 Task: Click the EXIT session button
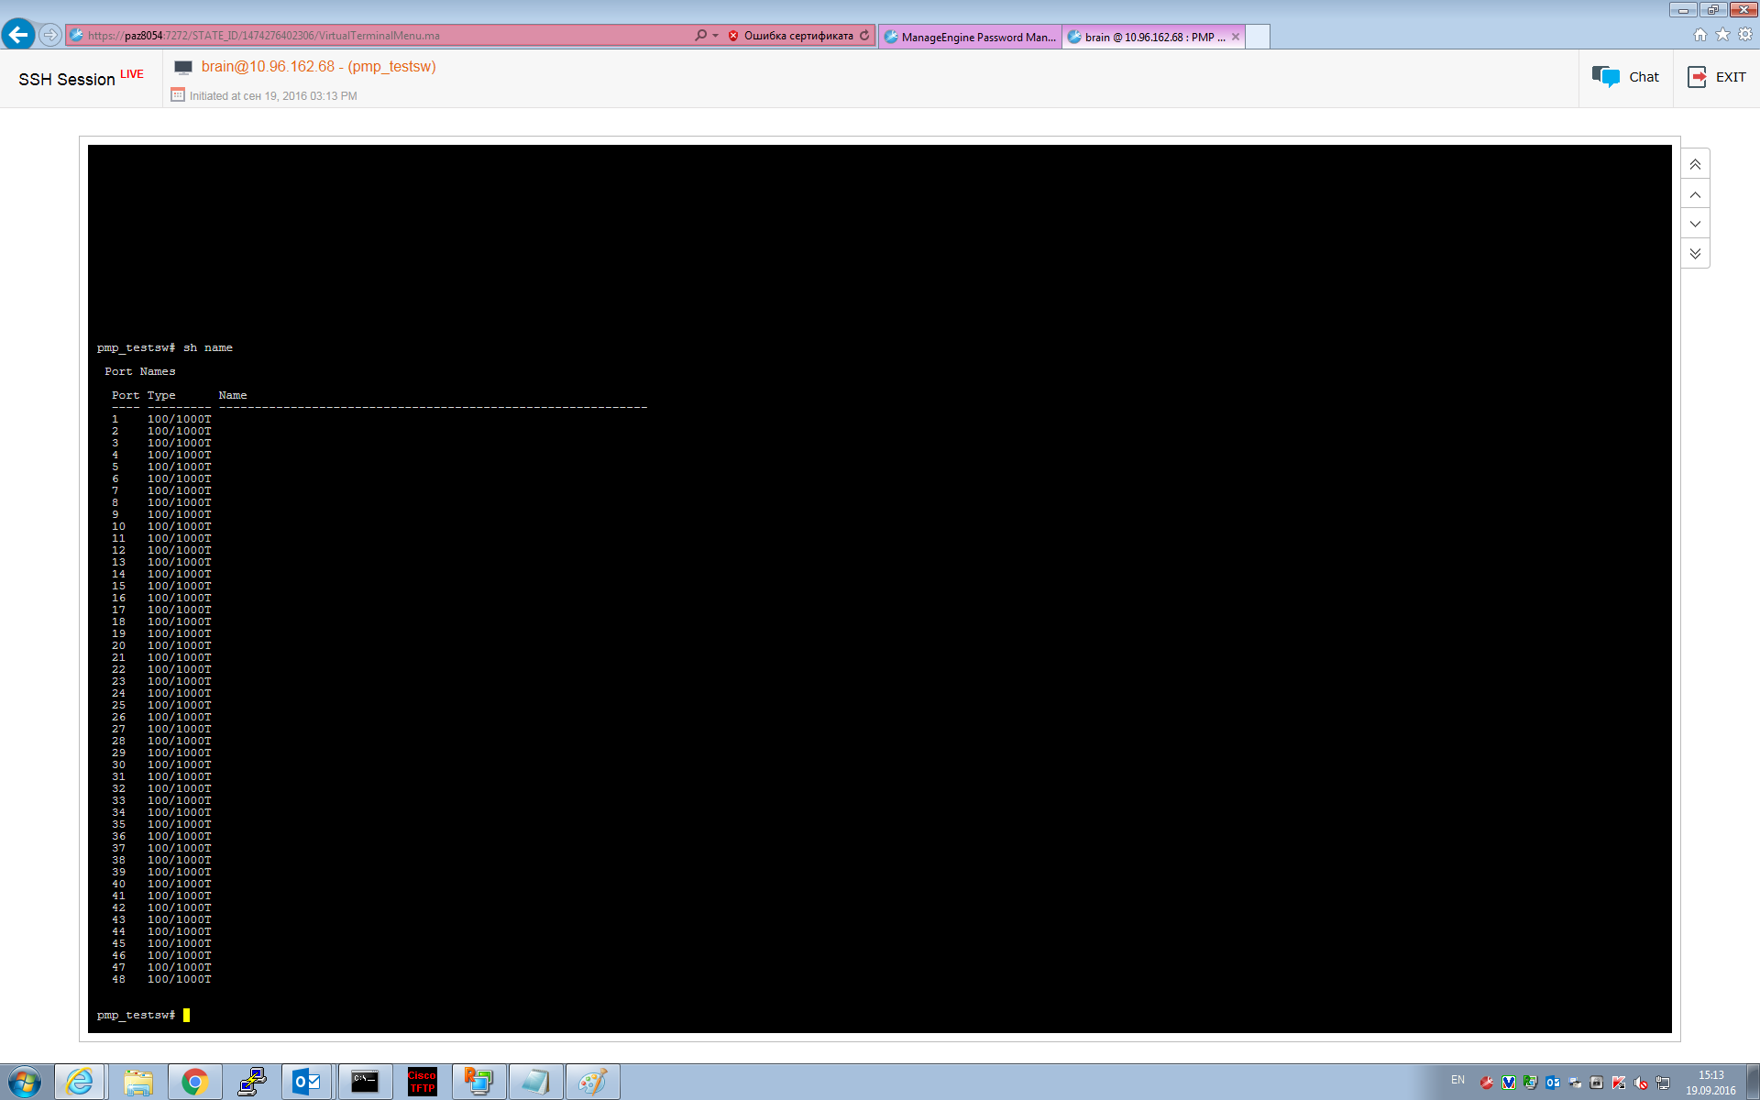click(1717, 77)
